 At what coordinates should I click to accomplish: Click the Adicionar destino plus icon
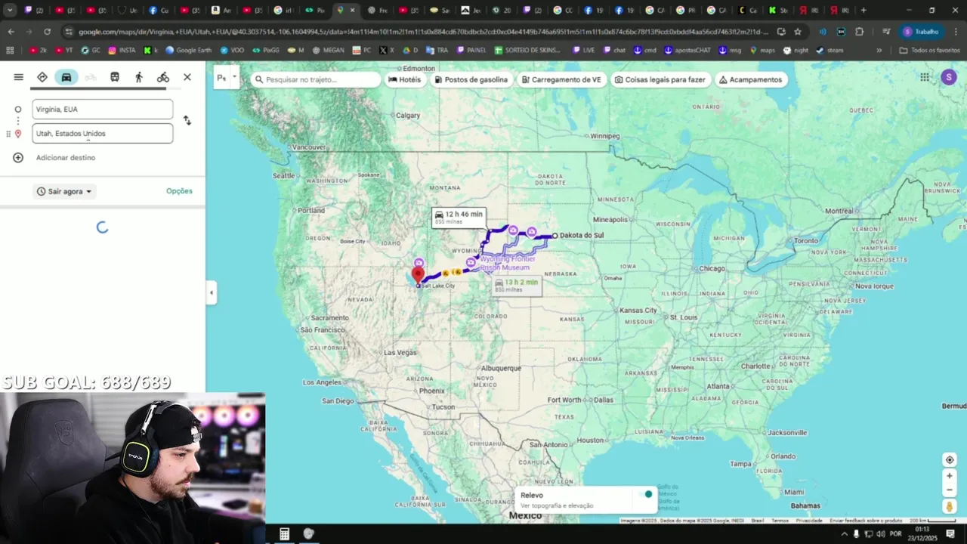[x=18, y=157]
